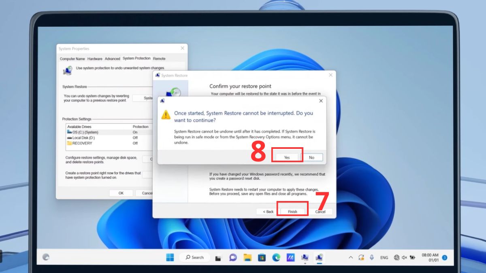The image size is (486, 273).
Task: Open the Teams chat icon on taskbar
Action: pos(233,257)
